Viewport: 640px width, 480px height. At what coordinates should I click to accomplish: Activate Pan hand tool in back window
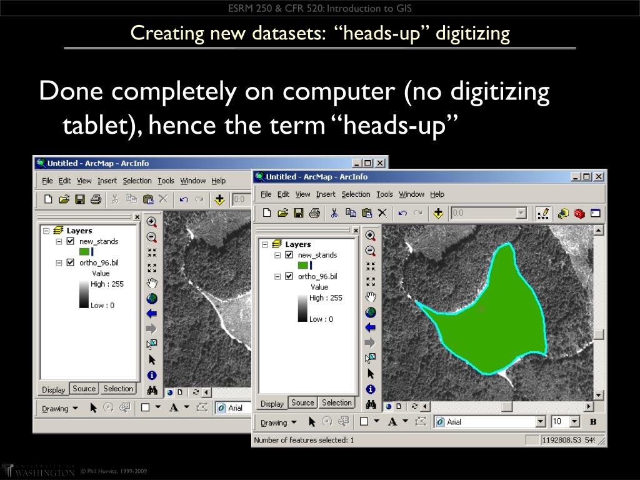152,283
